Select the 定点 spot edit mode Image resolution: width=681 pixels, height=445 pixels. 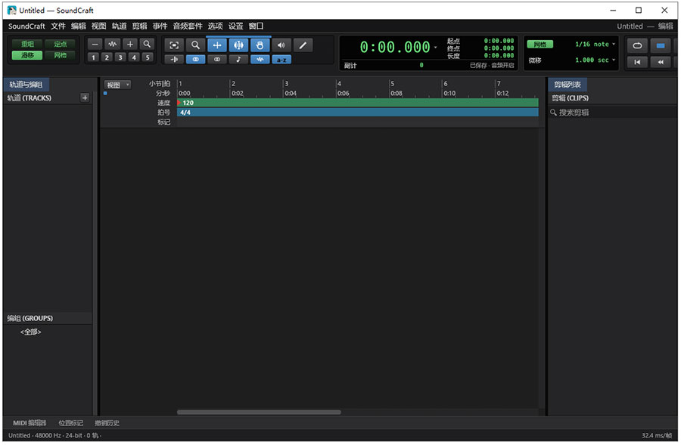coord(60,44)
